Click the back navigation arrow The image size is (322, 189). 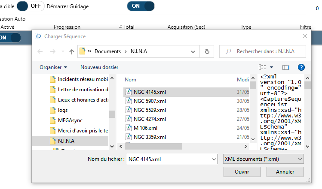(40, 51)
